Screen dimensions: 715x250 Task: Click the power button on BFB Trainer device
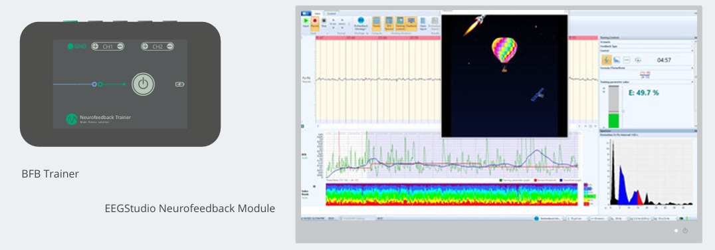click(x=143, y=84)
